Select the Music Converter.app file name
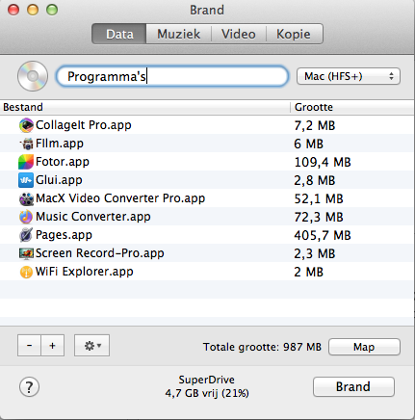This screenshot has height=420, width=415. coord(93,217)
